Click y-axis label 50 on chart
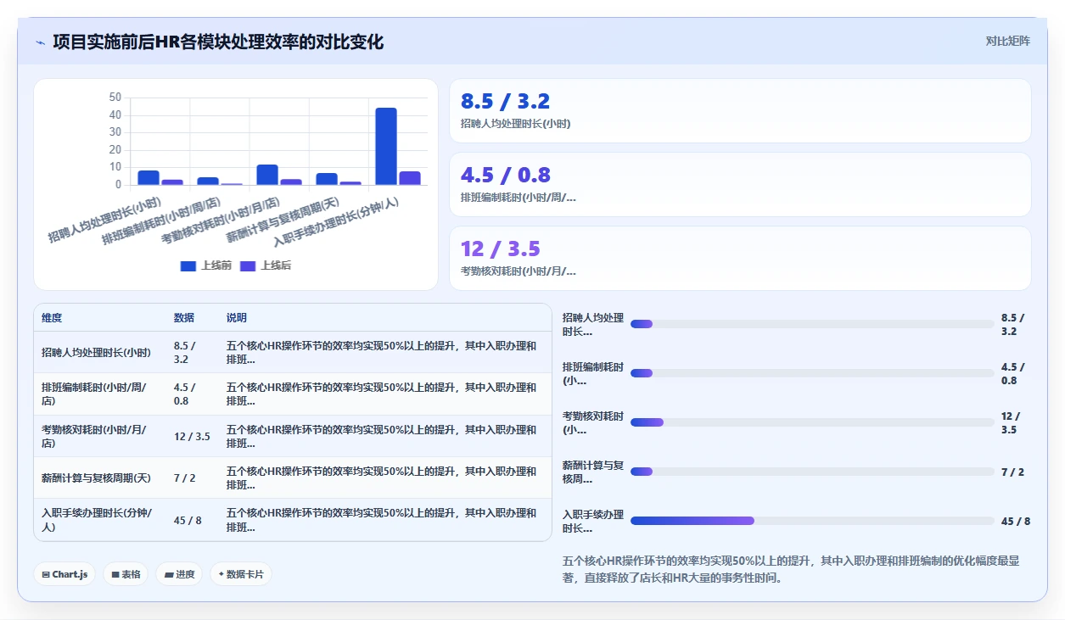1065x620 pixels. (115, 98)
